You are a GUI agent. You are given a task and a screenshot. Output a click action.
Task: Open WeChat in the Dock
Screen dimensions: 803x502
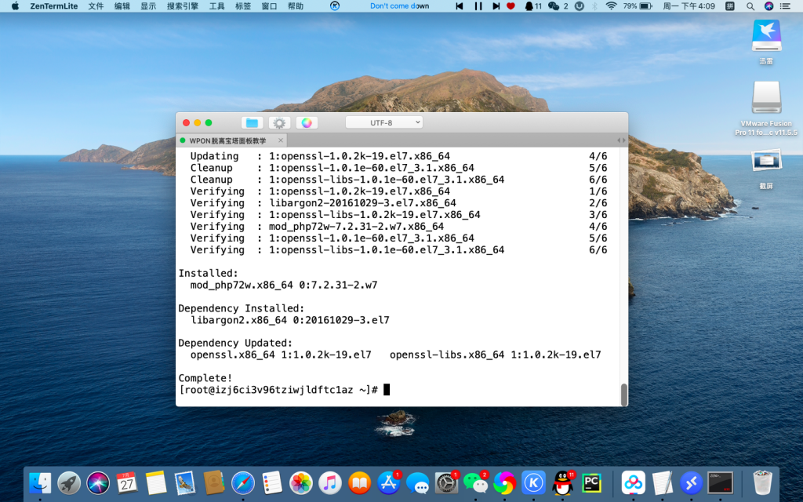[x=475, y=483]
